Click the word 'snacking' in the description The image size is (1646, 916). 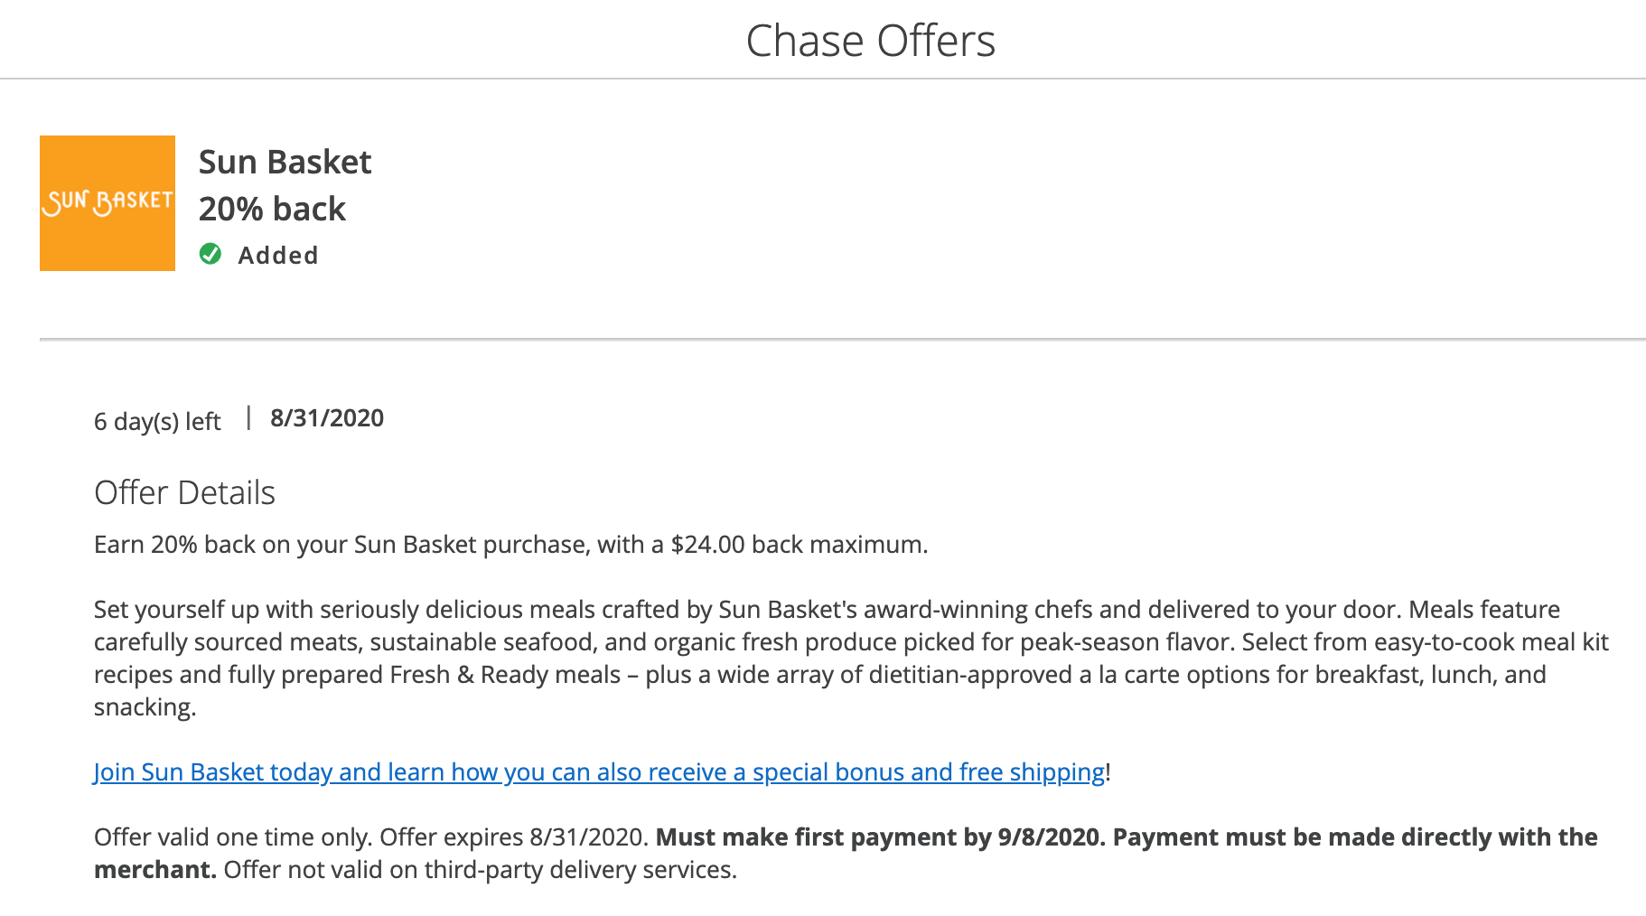(144, 707)
